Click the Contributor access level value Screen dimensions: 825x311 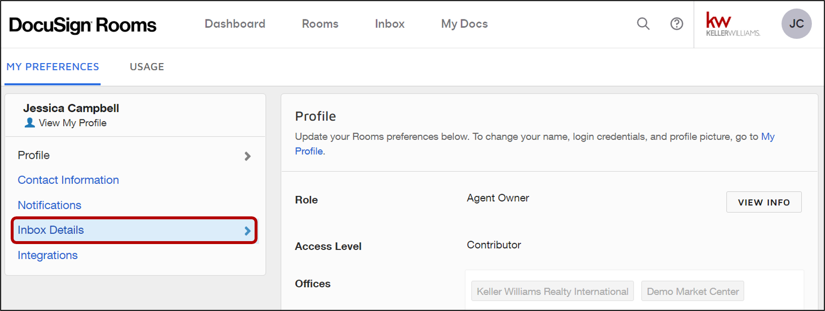point(494,245)
